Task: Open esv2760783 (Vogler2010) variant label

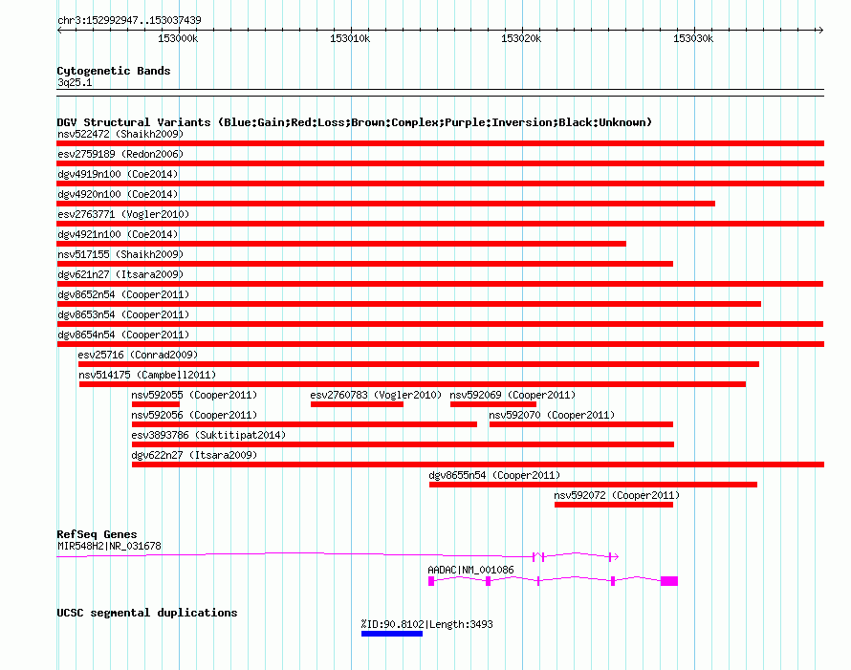Action: click(x=376, y=395)
